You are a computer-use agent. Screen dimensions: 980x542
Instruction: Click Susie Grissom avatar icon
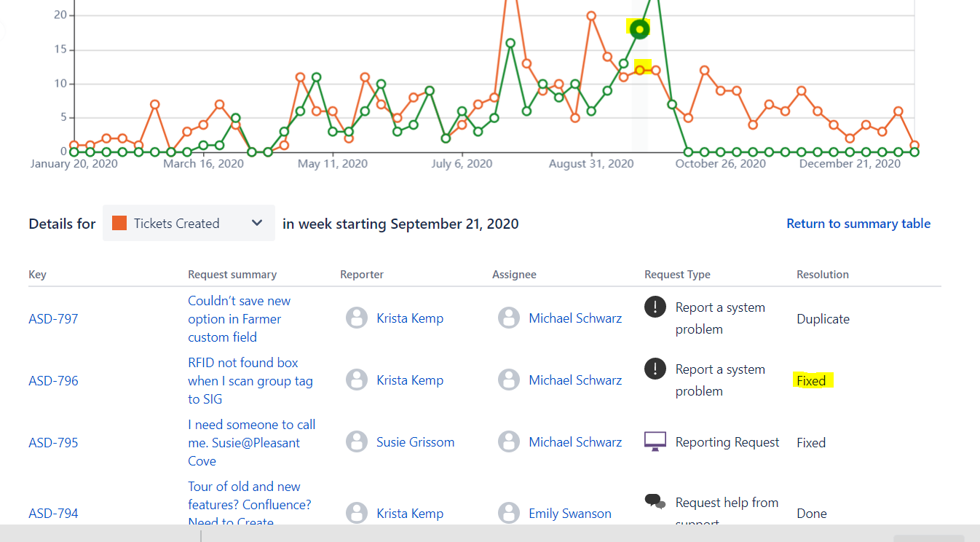[357, 442]
